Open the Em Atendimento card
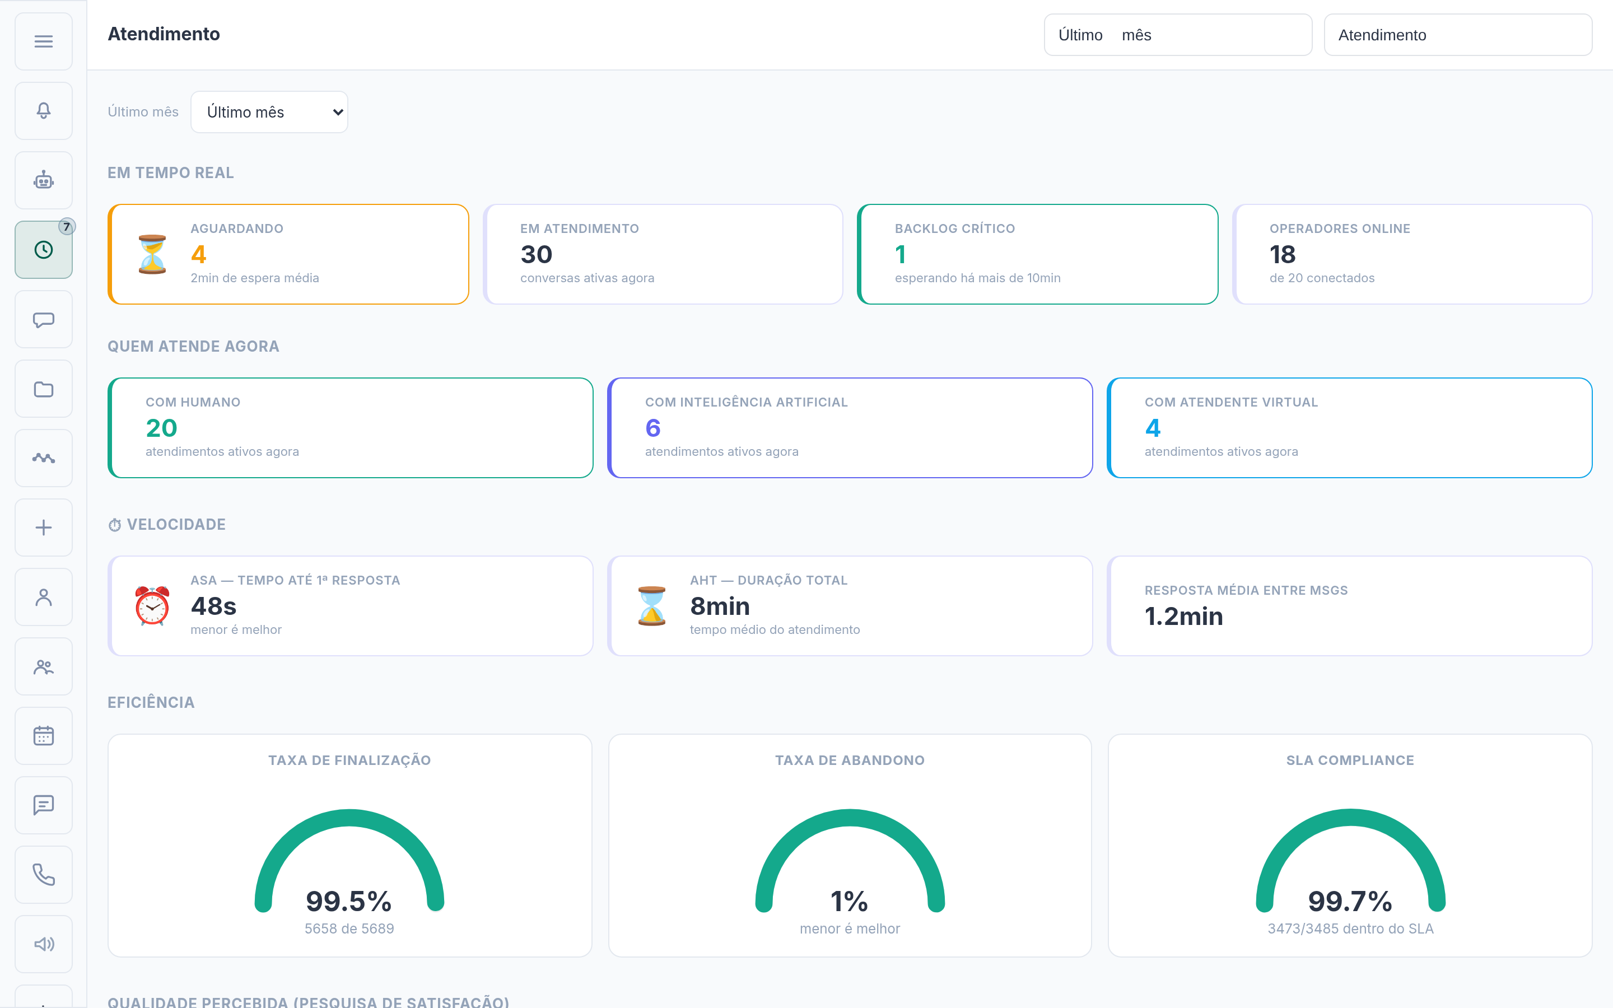 663,254
